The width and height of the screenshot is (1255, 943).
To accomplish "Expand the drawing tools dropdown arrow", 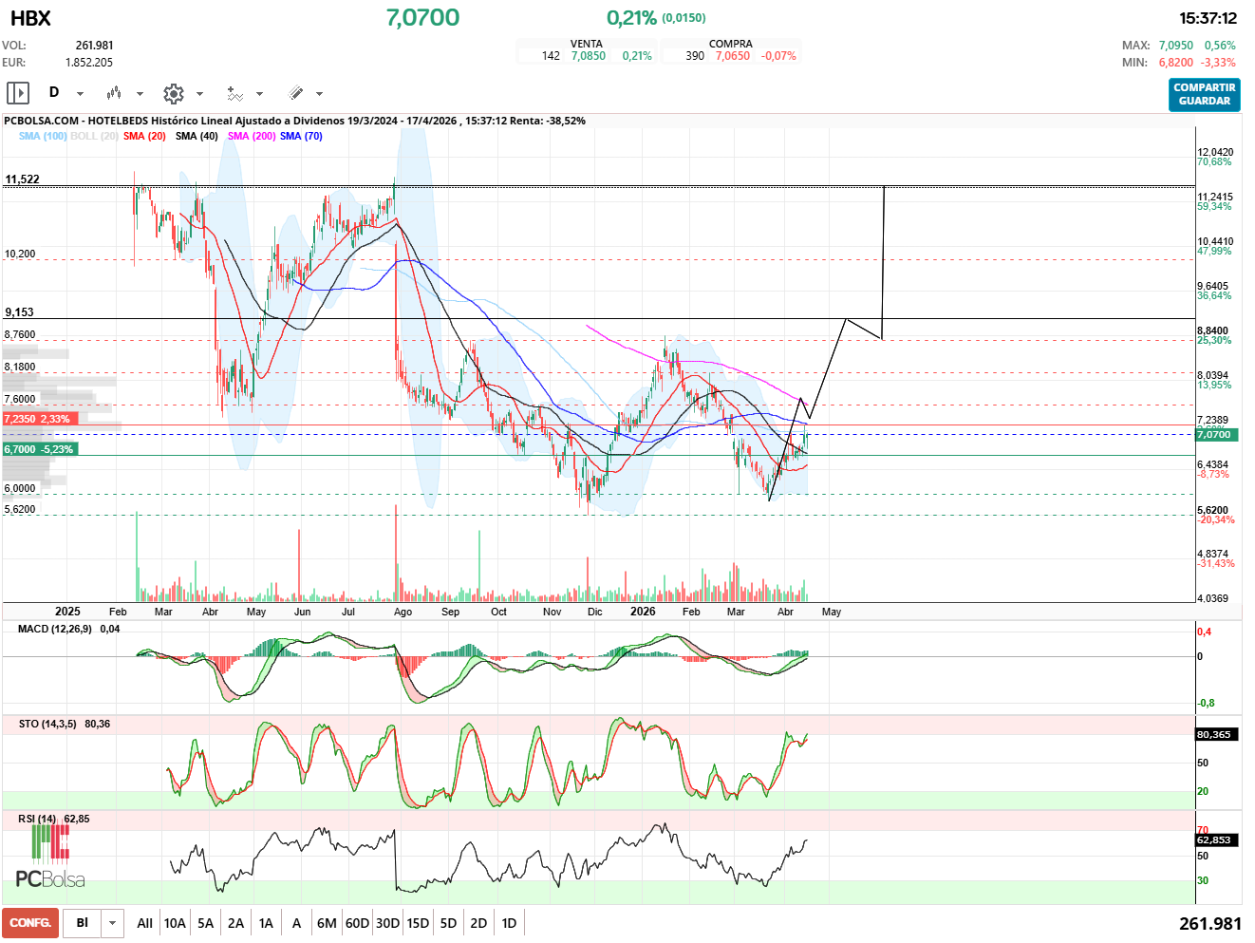I will point(319,94).
